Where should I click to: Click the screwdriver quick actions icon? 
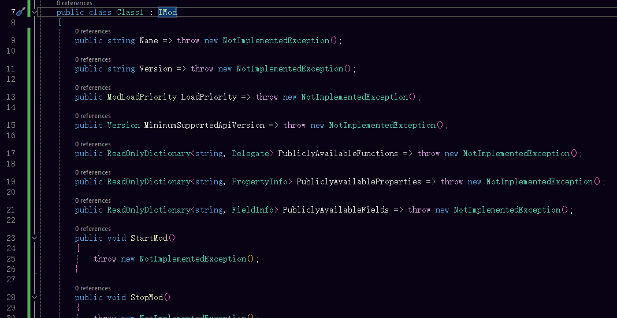coord(20,12)
